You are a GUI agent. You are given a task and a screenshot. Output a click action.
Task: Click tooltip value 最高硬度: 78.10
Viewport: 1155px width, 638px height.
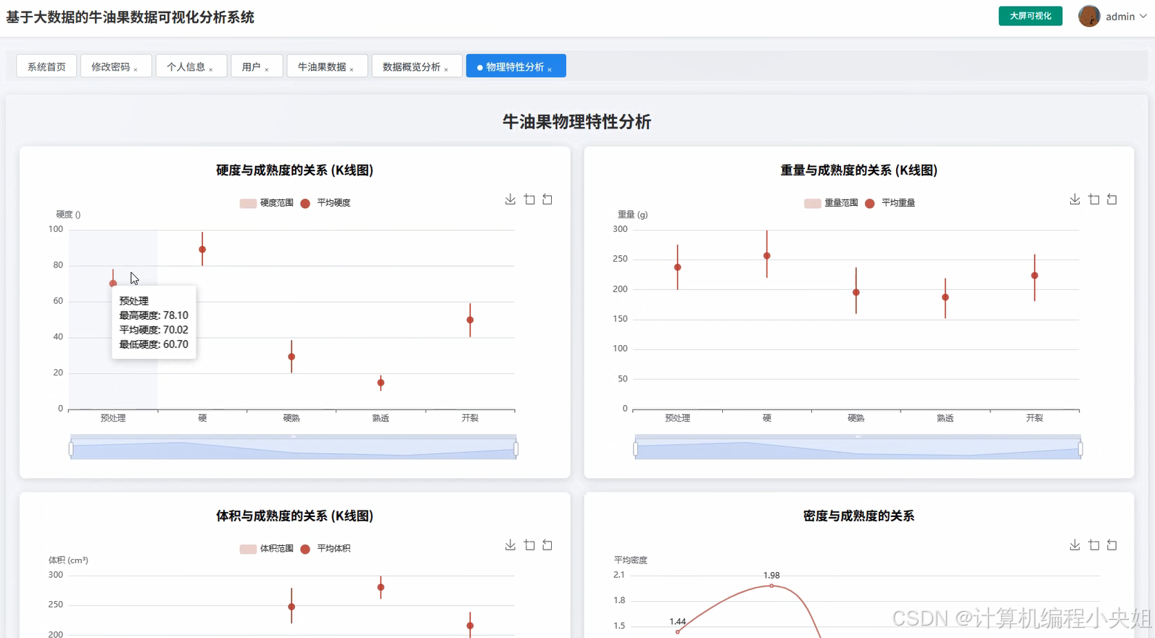coord(154,315)
